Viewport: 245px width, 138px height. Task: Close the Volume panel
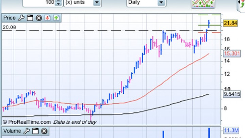[44, 131]
